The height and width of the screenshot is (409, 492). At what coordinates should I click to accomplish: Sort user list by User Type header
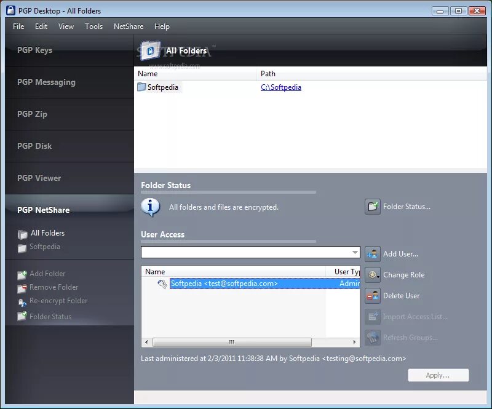click(343, 272)
